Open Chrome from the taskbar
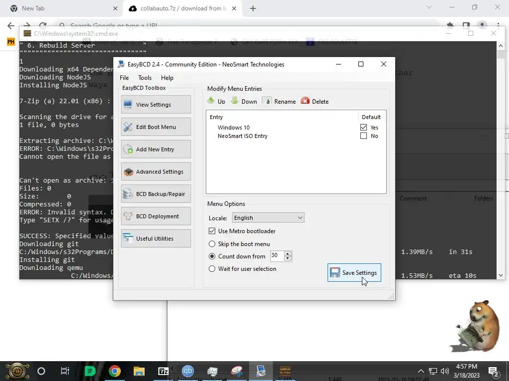 115,371
